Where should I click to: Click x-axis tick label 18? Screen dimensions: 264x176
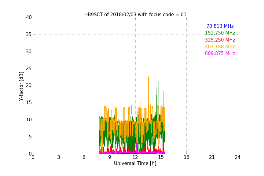pos(187,157)
